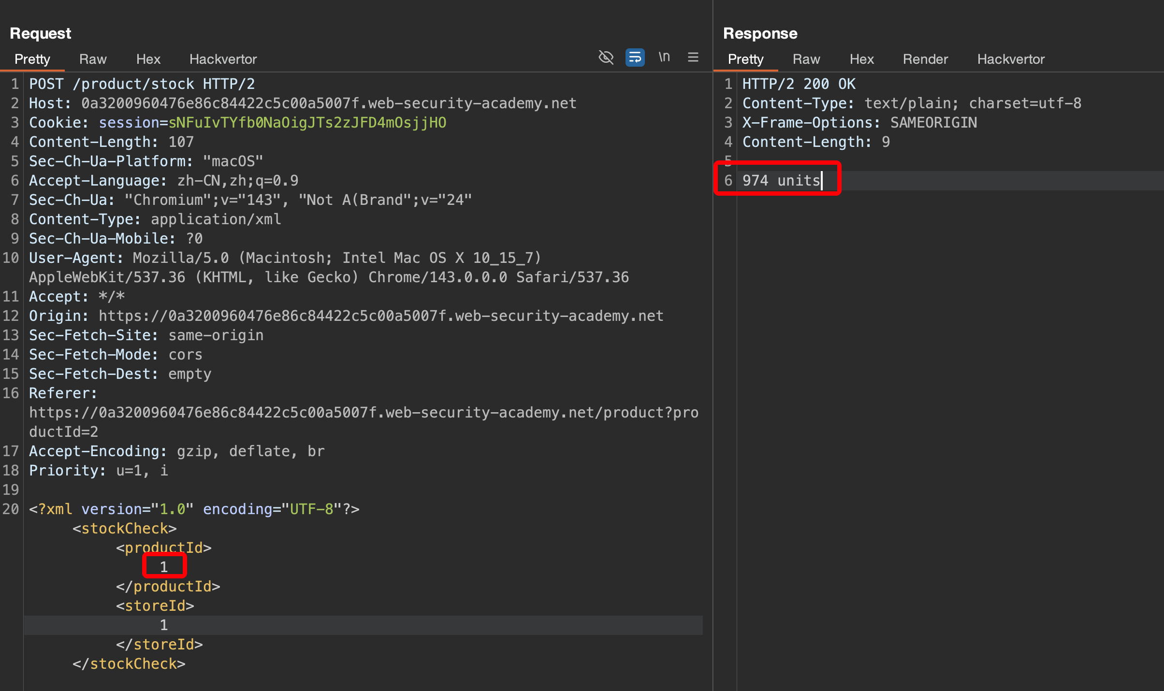
Task: Click the Content-Type application/xml header line
Action: coord(155,219)
